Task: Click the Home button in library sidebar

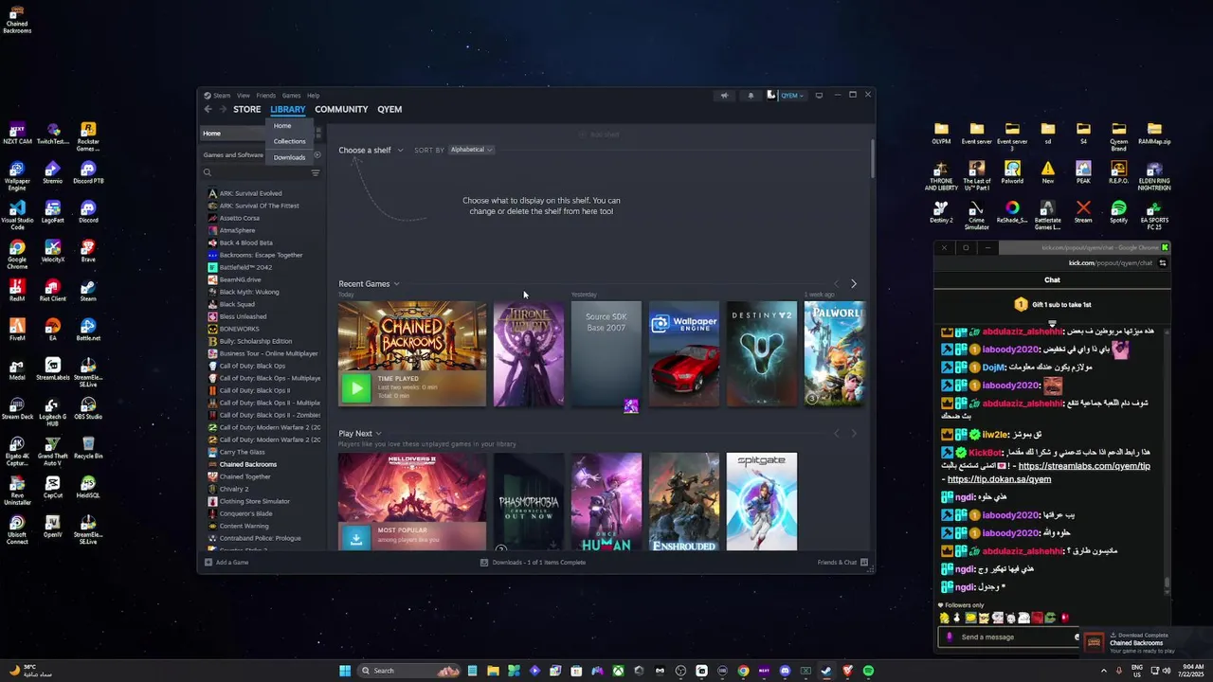Action: coord(234,133)
